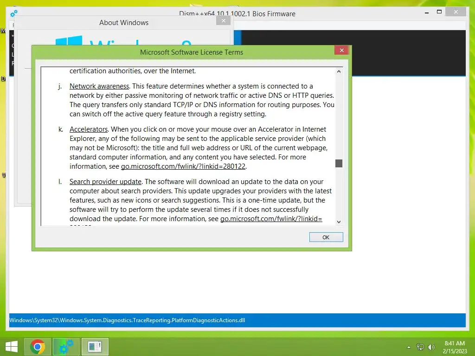Open the go.microsoft.com/fwlink/?linkid=280122 link
475x356 pixels.
coord(183,166)
